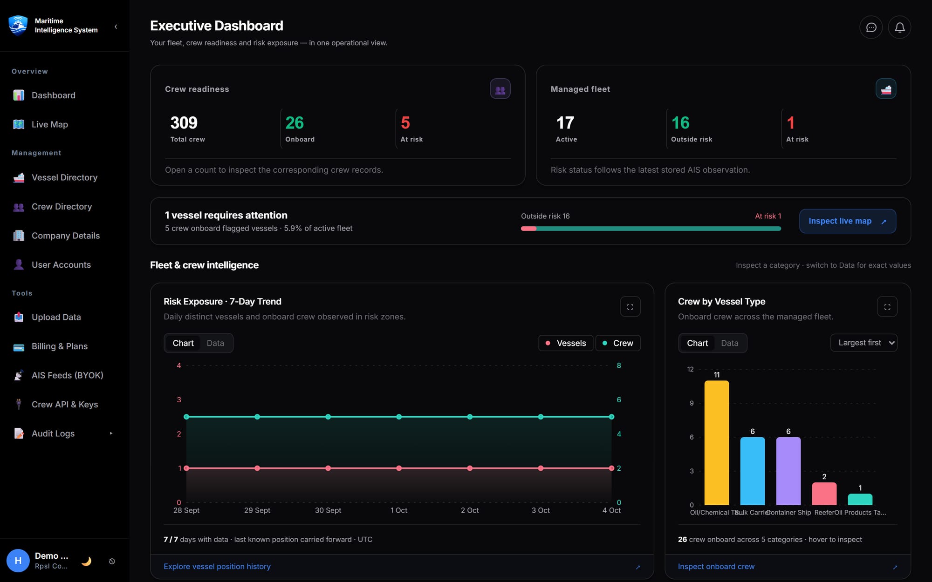Open the notifications bell
The image size is (932, 582).
pyautogui.click(x=899, y=27)
